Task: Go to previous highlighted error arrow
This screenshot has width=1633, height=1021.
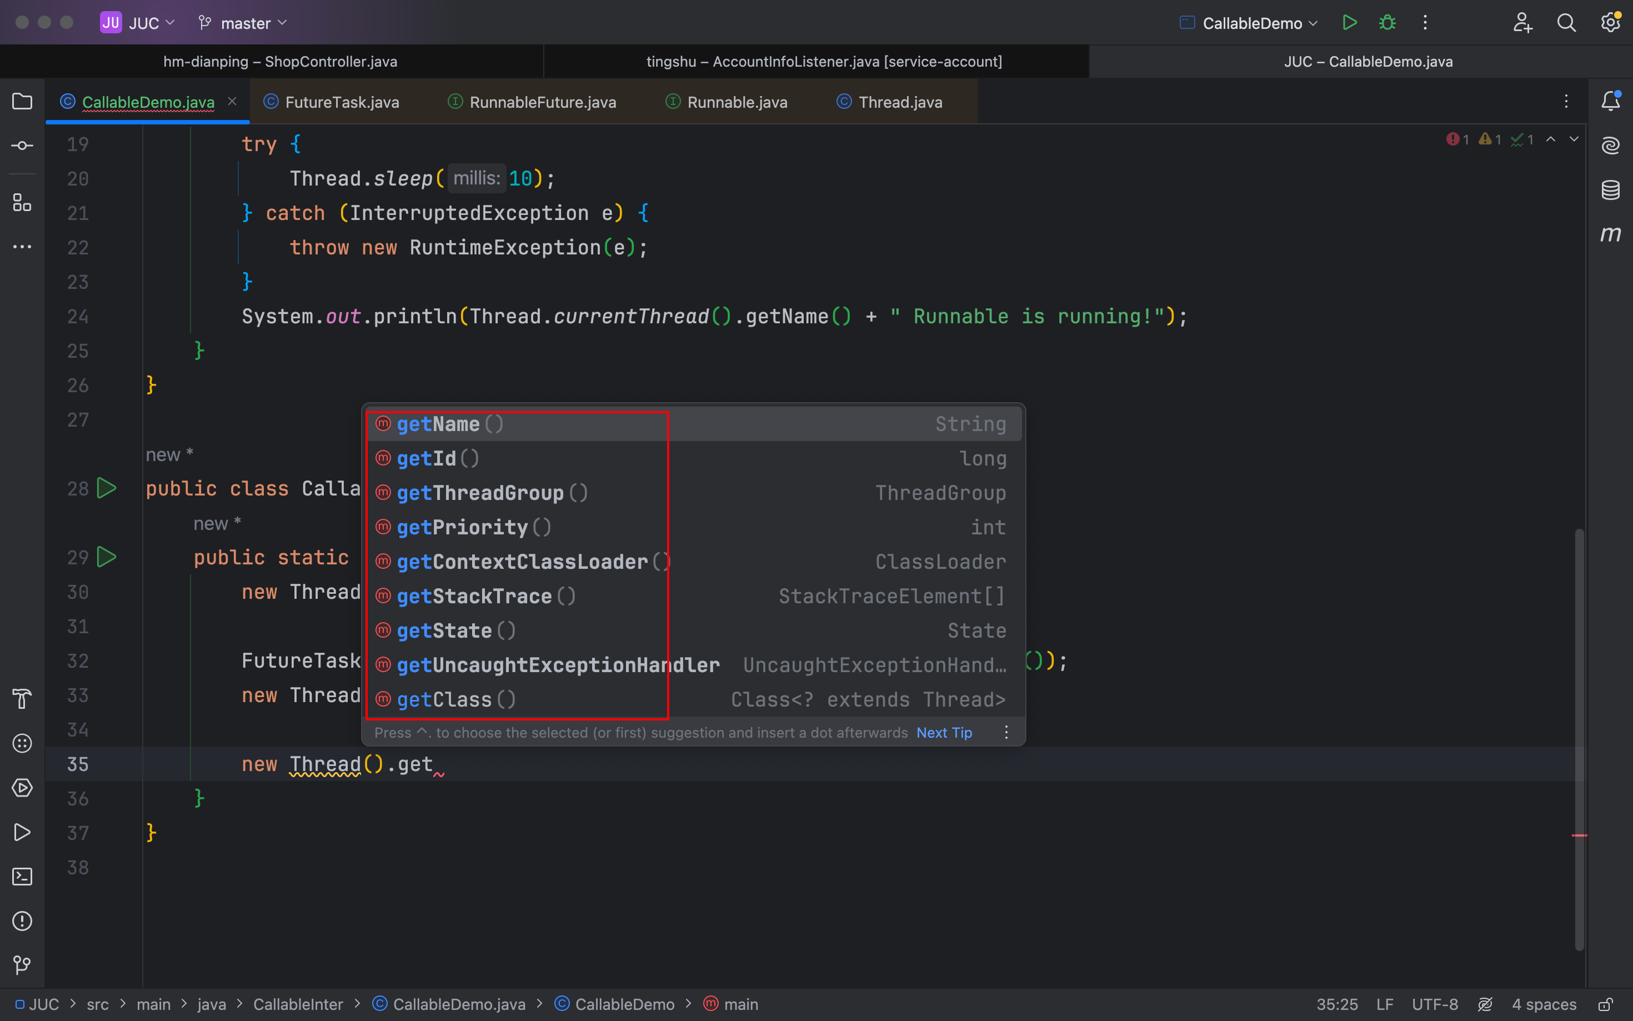Action: tap(1551, 139)
